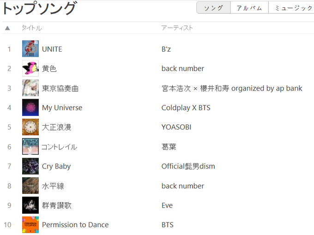The image size is (314, 235).
Task: Open the 水平線 album artwork
Action: pos(30,186)
